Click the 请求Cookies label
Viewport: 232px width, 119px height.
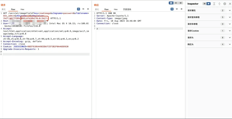193,31
